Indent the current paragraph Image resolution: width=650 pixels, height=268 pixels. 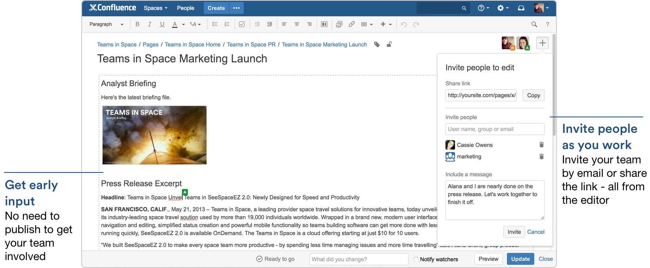tap(270, 24)
